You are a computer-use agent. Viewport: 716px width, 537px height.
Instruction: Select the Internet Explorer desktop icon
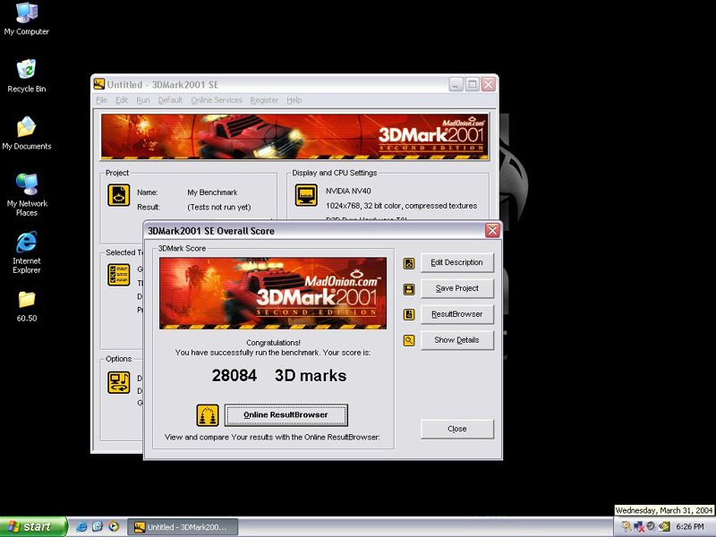pos(27,252)
